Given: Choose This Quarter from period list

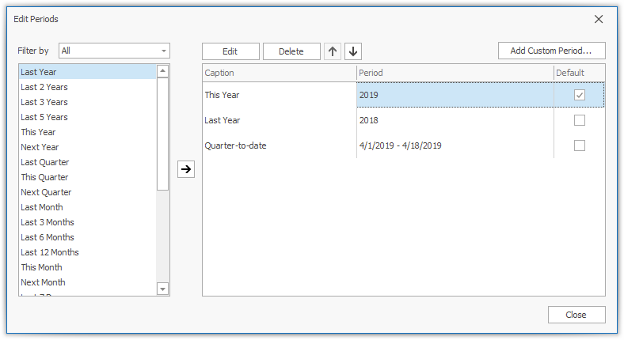Looking at the screenshot, I should click(x=44, y=177).
